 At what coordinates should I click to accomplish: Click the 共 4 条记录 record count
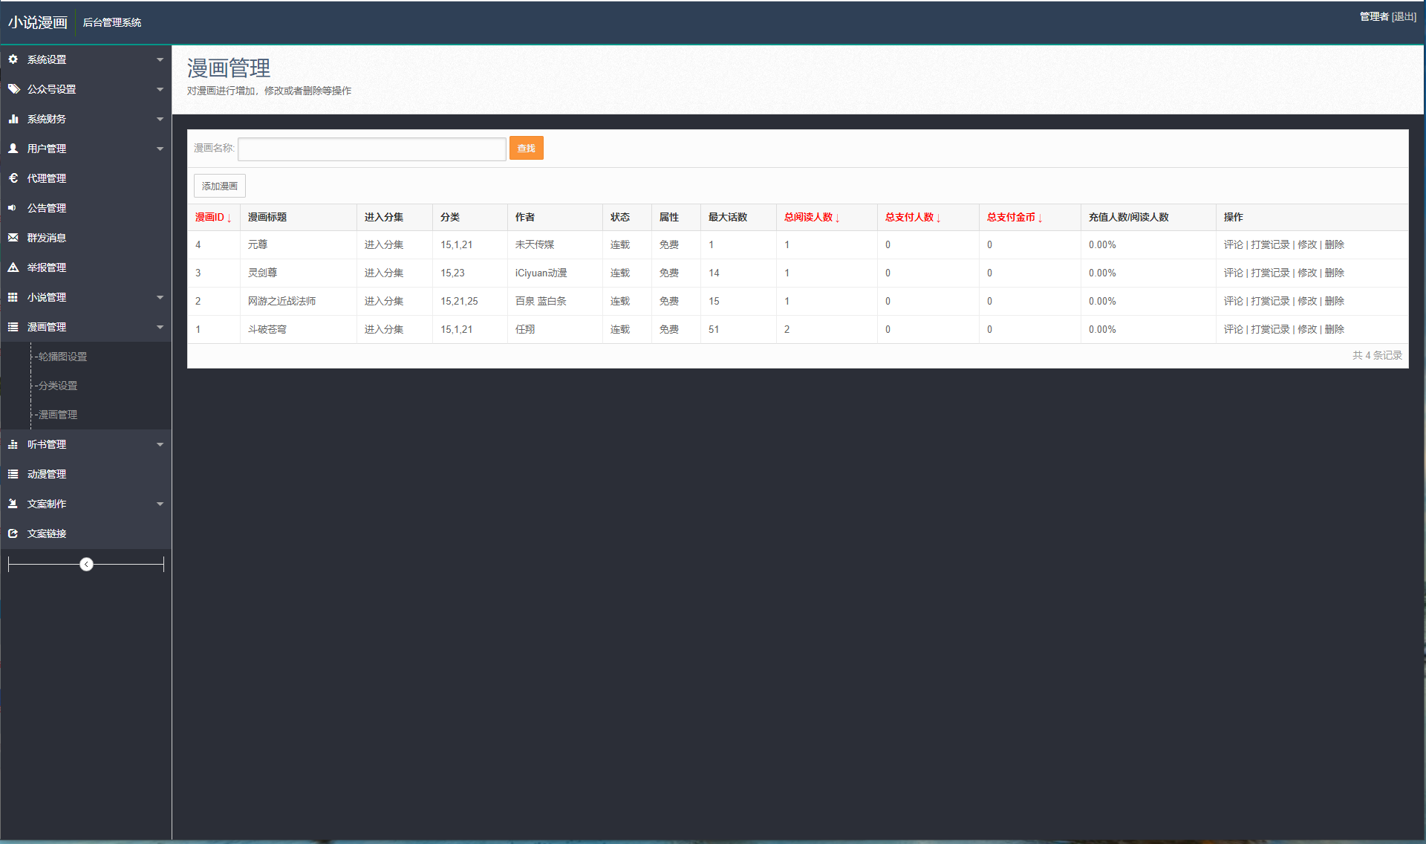(1377, 355)
